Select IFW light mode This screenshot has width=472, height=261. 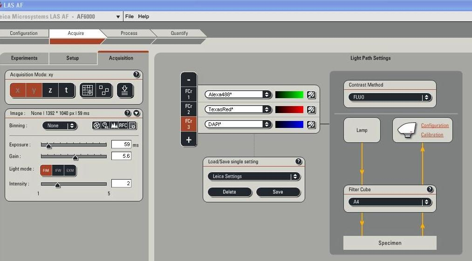tap(58, 170)
